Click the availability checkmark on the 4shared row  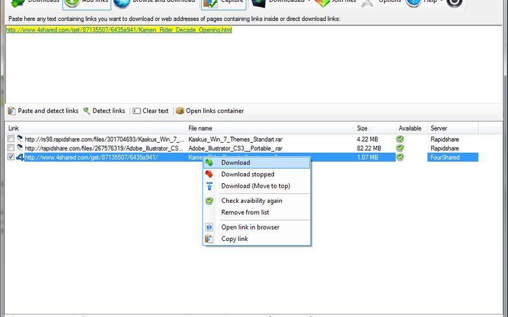pyautogui.click(x=400, y=157)
